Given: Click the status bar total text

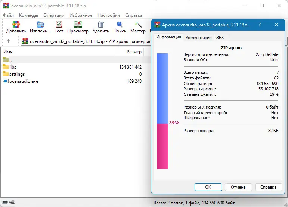Looking at the screenshot, I should [x=194, y=203].
